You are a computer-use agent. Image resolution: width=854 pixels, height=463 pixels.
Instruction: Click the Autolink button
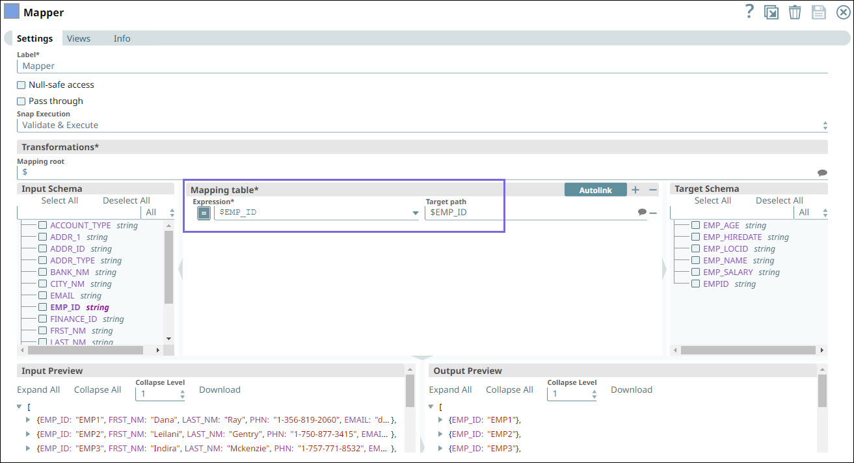click(595, 190)
